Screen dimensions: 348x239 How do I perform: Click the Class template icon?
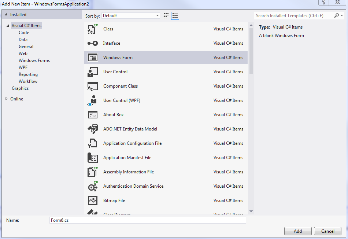pyautogui.click(x=93, y=29)
